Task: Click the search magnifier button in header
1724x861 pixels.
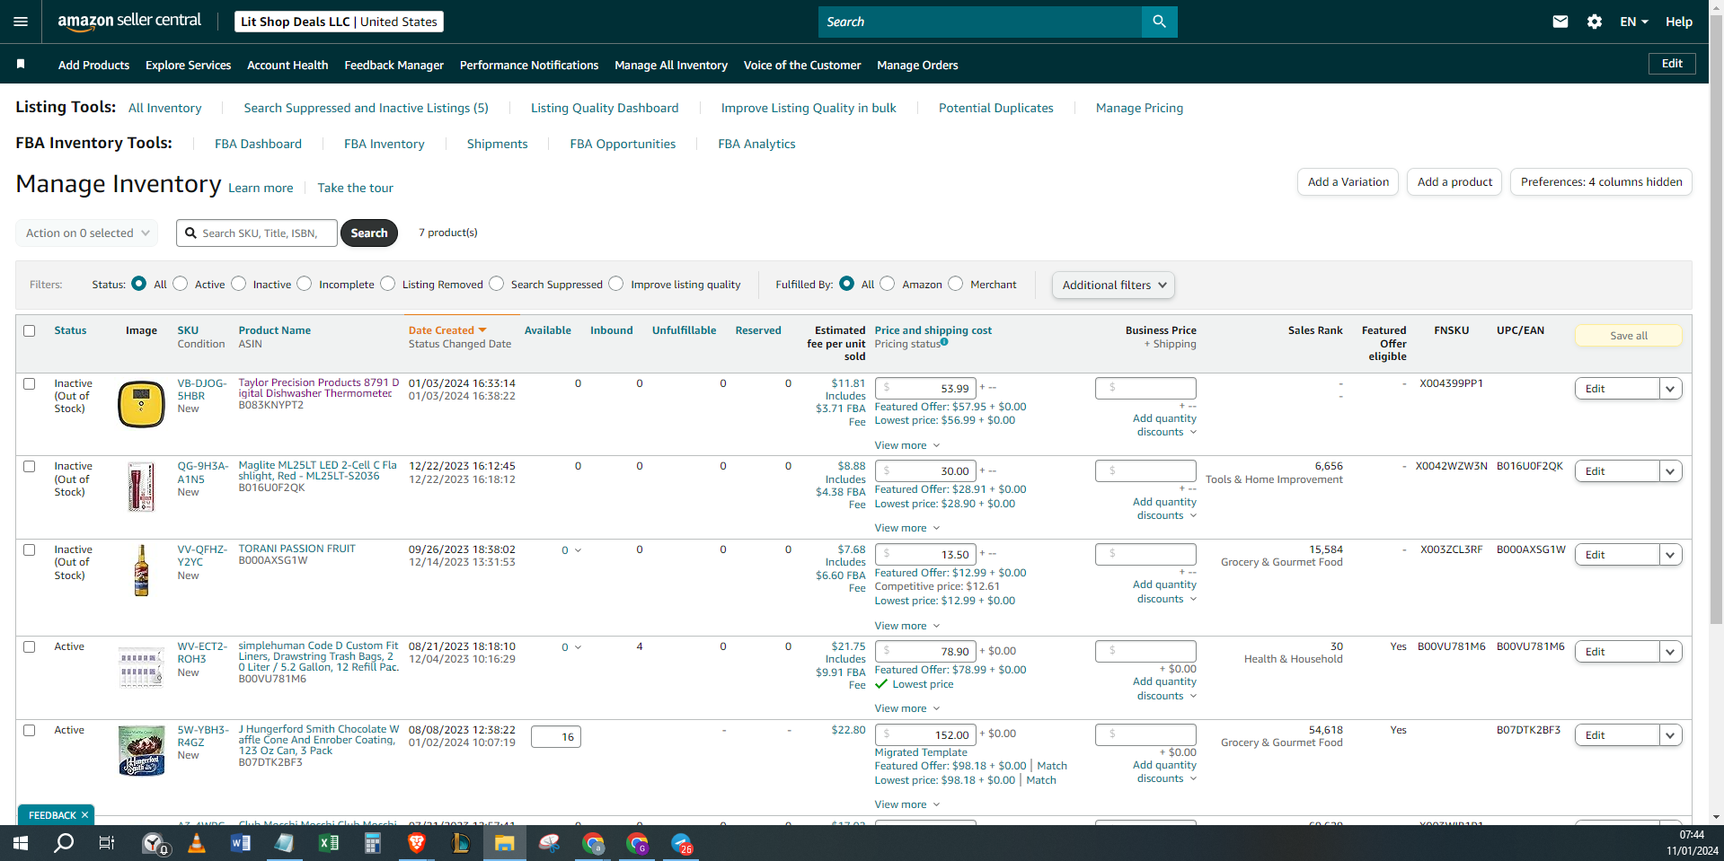Action: point(1159,22)
